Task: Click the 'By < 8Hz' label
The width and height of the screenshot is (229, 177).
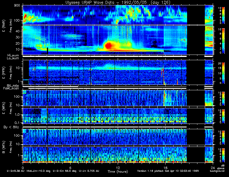Action: coord(11,127)
